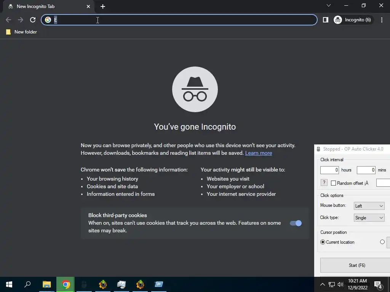Image resolution: width=390 pixels, height=292 pixels.
Task: Click 'Cookies and site data' bullet
Action: point(112,186)
